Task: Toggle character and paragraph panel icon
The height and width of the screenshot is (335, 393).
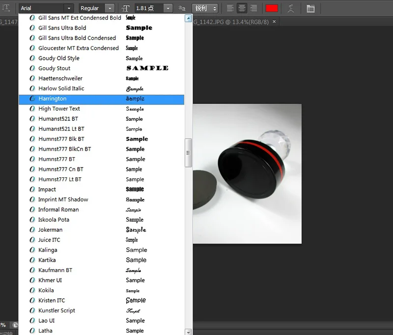Action: [x=310, y=8]
